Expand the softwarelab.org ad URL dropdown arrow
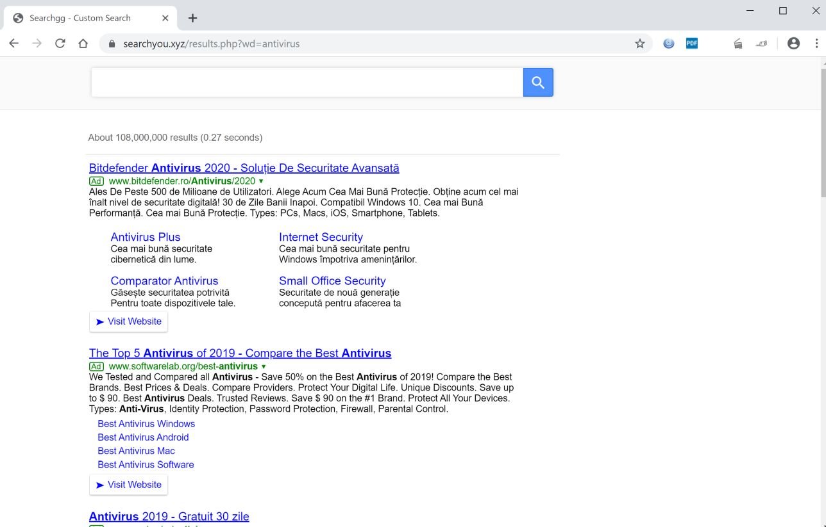826x527 pixels. [x=264, y=366]
